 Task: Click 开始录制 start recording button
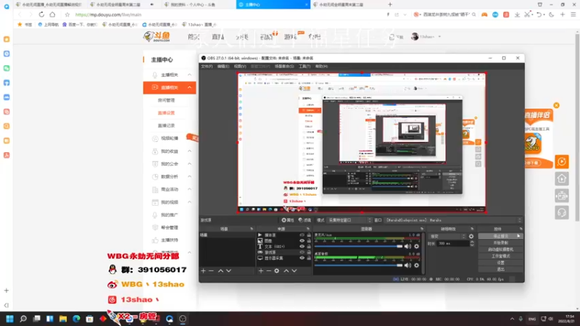(x=500, y=243)
